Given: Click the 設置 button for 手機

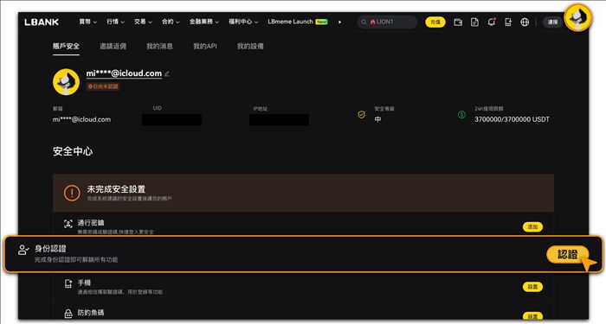Looking at the screenshot, I should [x=532, y=287].
